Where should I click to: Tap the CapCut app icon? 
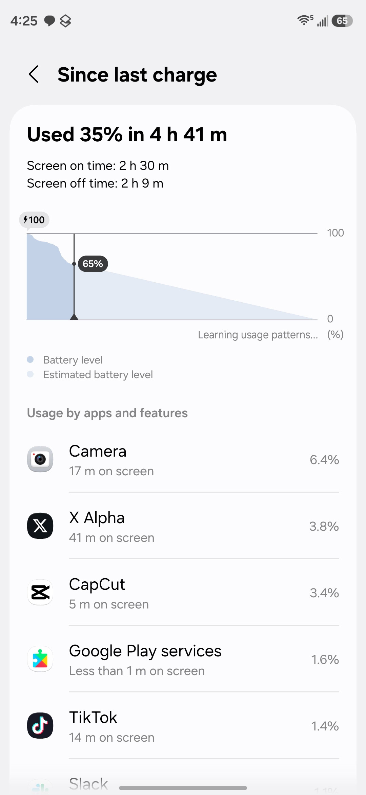40,592
